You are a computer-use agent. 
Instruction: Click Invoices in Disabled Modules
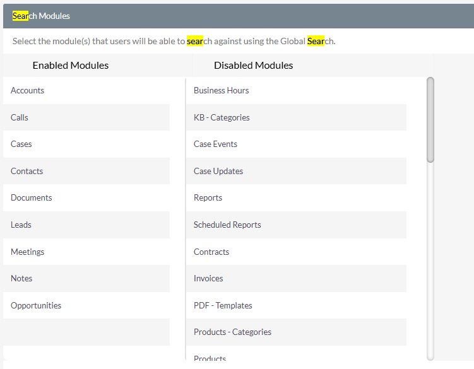point(296,278)
